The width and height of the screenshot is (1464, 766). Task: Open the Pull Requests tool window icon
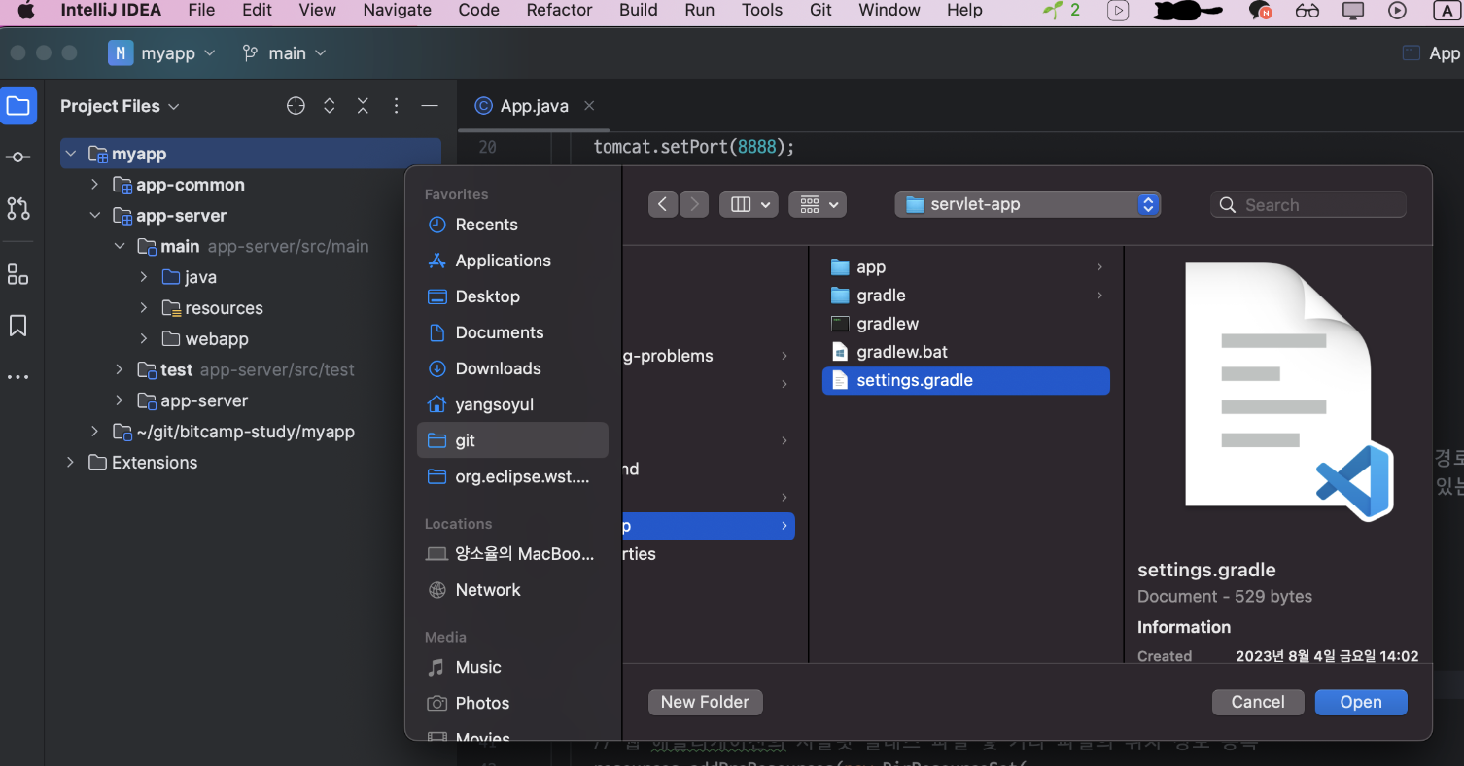click(18, 208)
